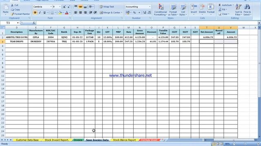The image size is (261, 146).
Task: Switch to Stock Blance Report sheet tab
Action: coord(124,140)
